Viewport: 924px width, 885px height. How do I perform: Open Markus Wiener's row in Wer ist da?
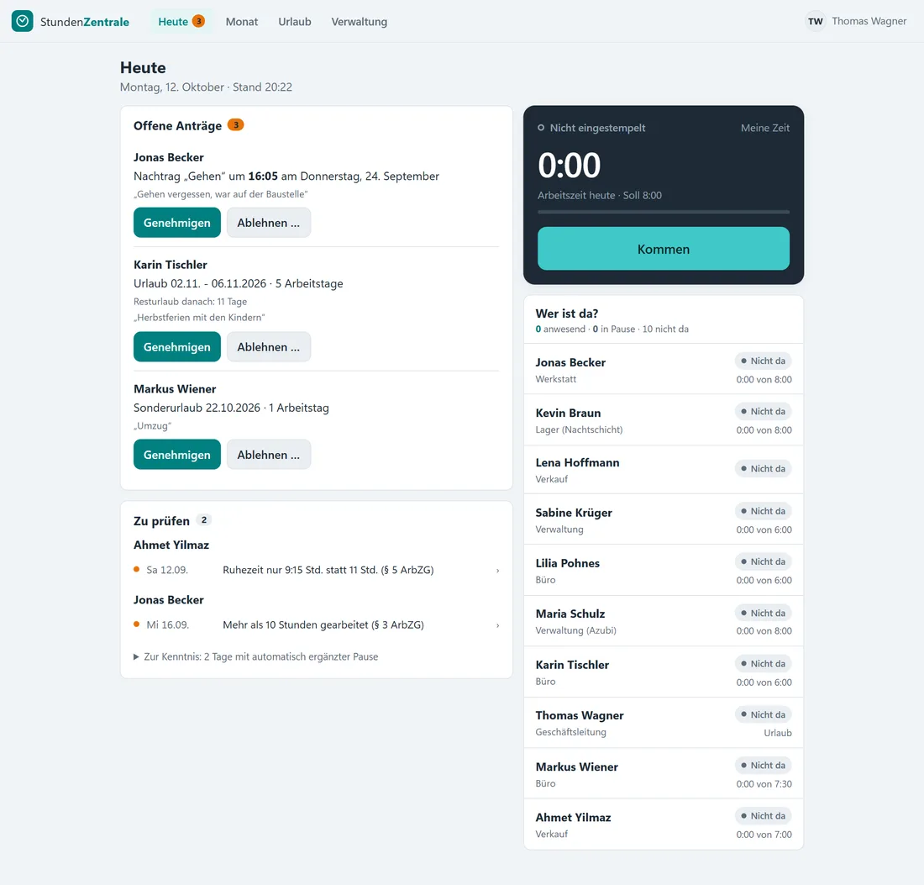[663, 774]
